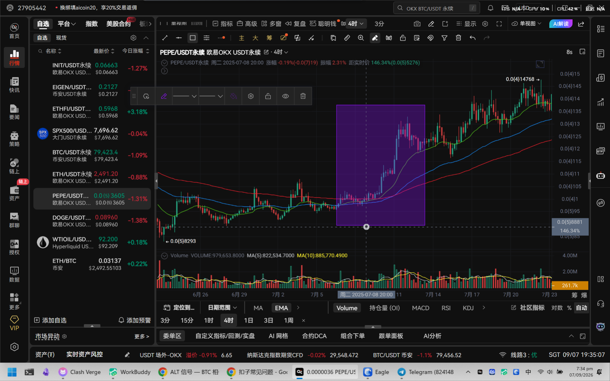Delete all drawings with toolbar trash

[x=458, y=38]
